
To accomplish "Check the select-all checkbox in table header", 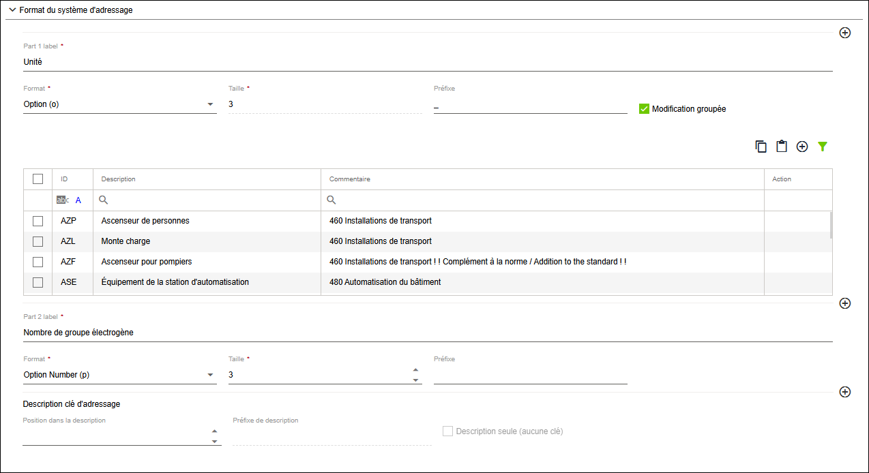I will point(38,179).
